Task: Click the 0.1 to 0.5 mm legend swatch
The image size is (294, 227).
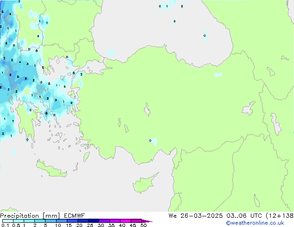Action: pyautogui.click(x=8, y=221)
